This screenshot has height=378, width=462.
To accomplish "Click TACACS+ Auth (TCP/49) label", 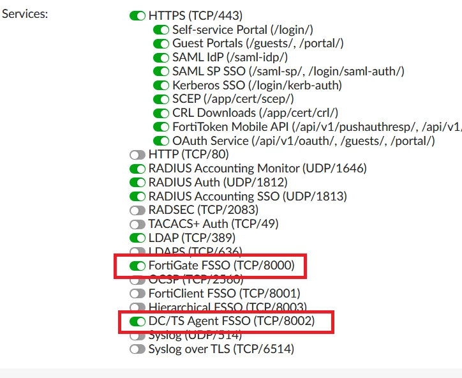I will point(213,224).
